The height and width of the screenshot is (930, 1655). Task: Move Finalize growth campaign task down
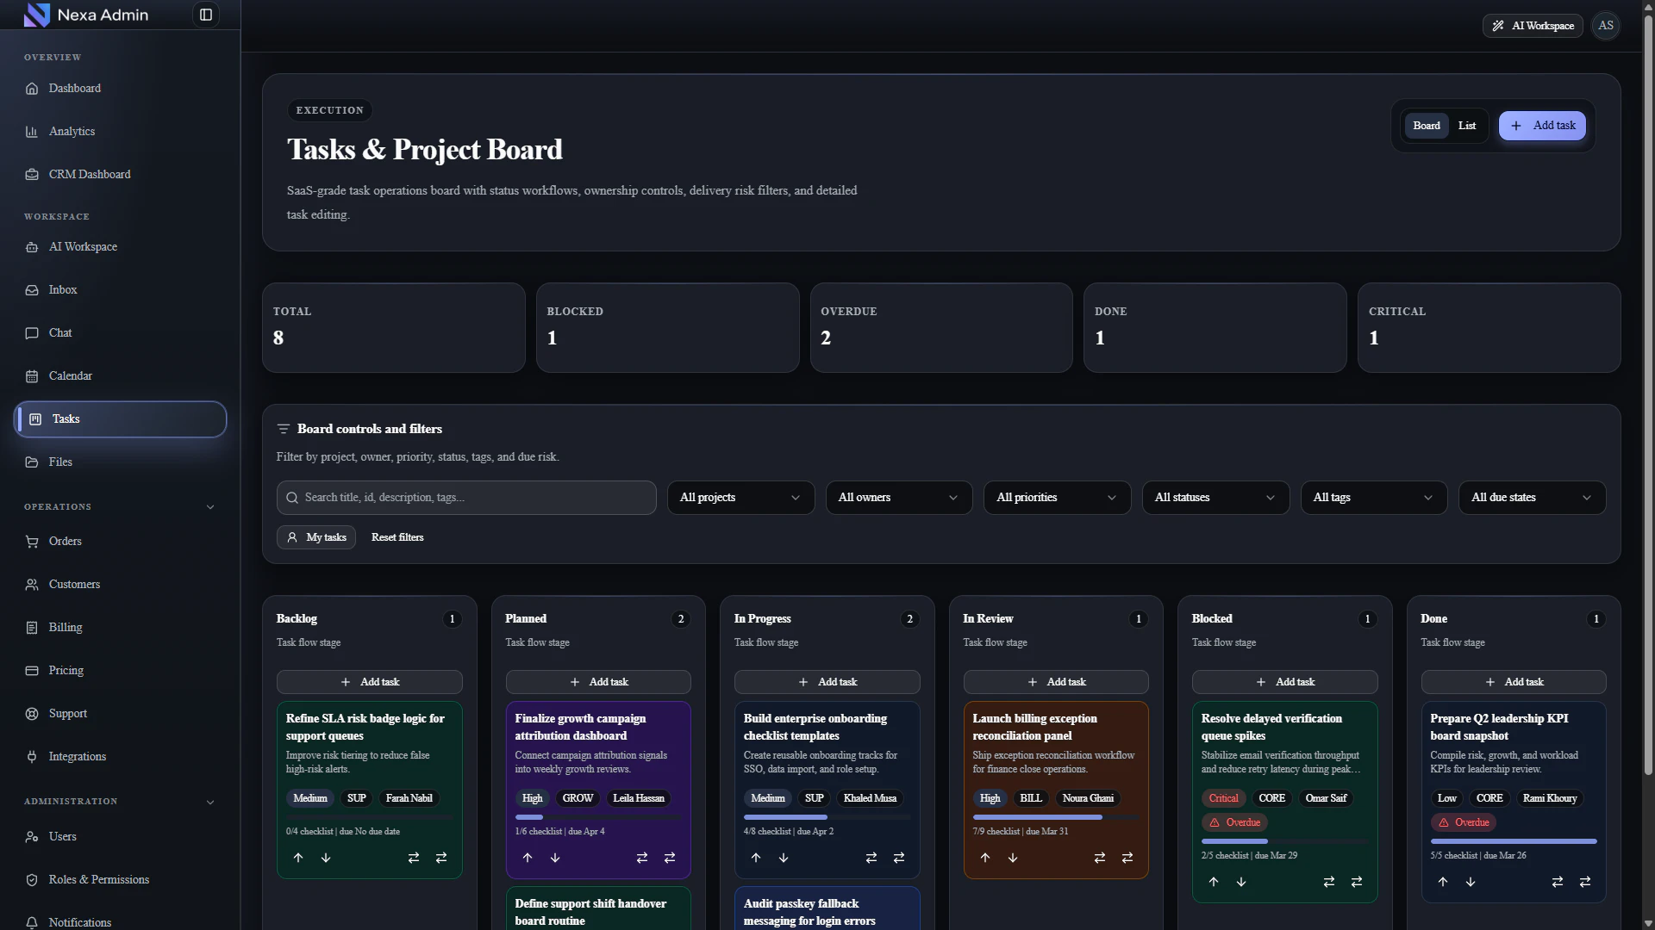[x=555, y=858]
